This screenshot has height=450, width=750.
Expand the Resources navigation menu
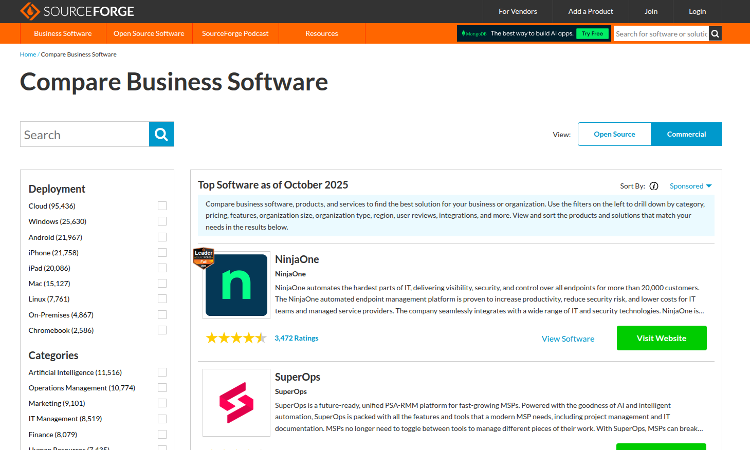point(321,33)
